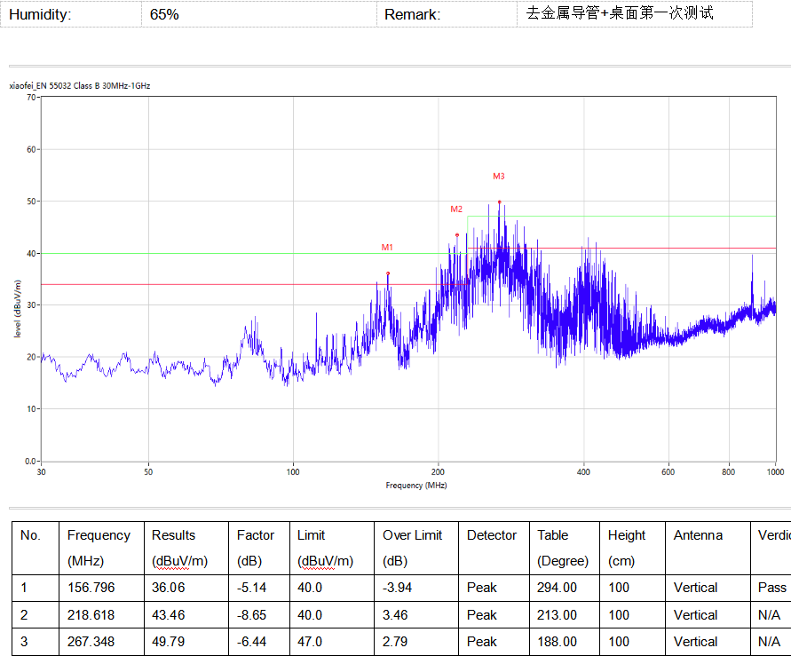791x664 pixels.
Task: Click the "Detector" column header
Action: click(x=492, y=535)
